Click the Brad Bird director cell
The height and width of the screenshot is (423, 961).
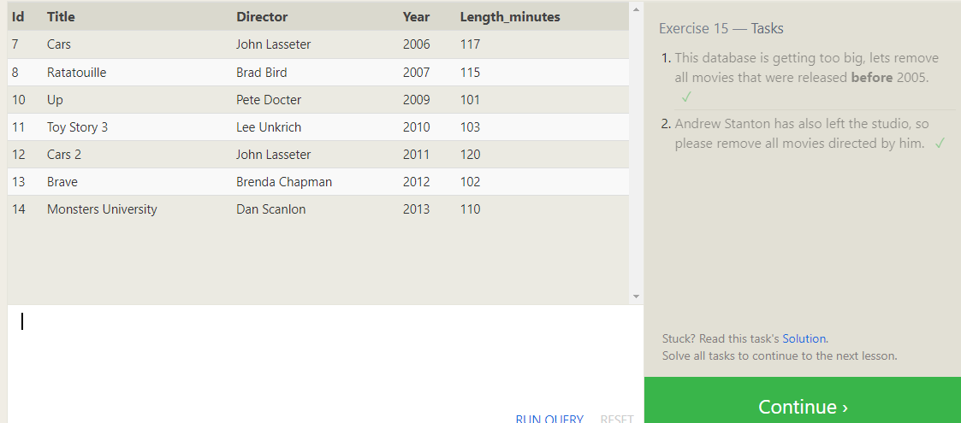point(262,73)
